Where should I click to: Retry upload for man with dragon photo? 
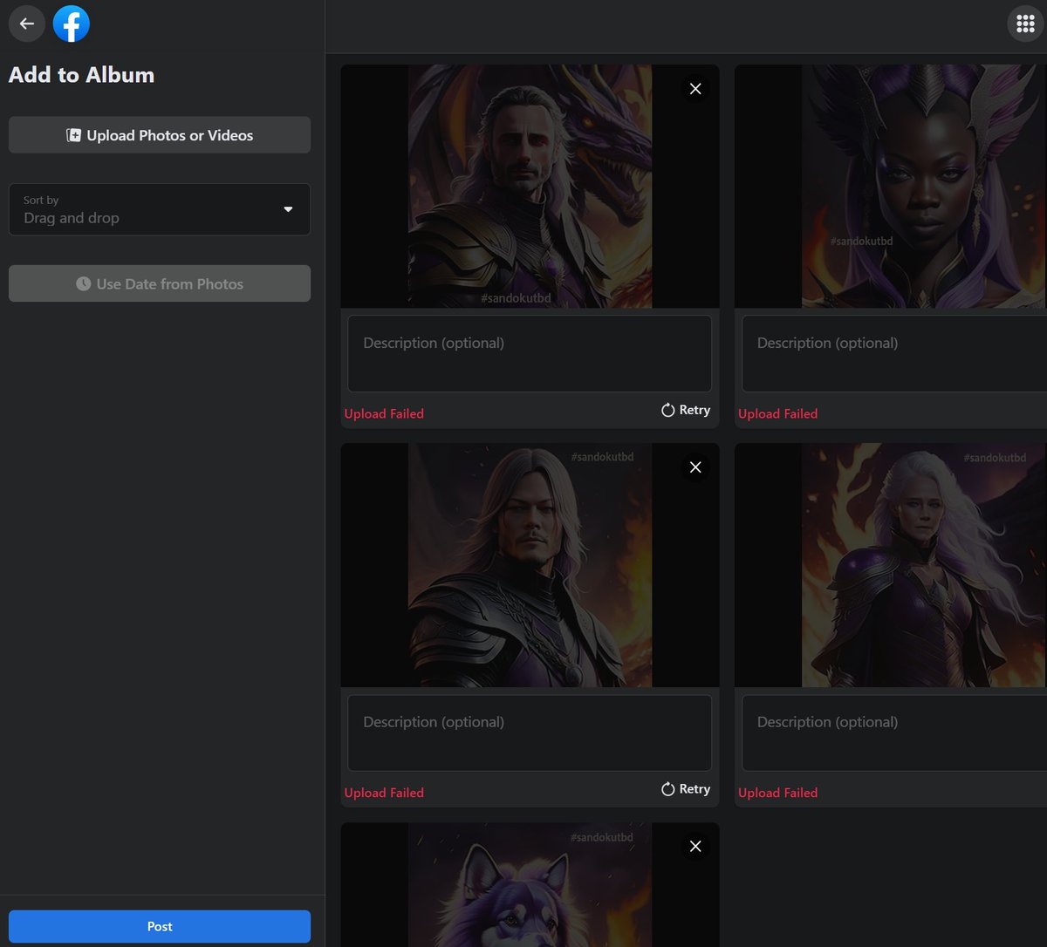point(686,410)
